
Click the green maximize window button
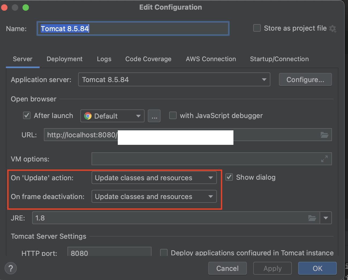(x=26, y=7)
